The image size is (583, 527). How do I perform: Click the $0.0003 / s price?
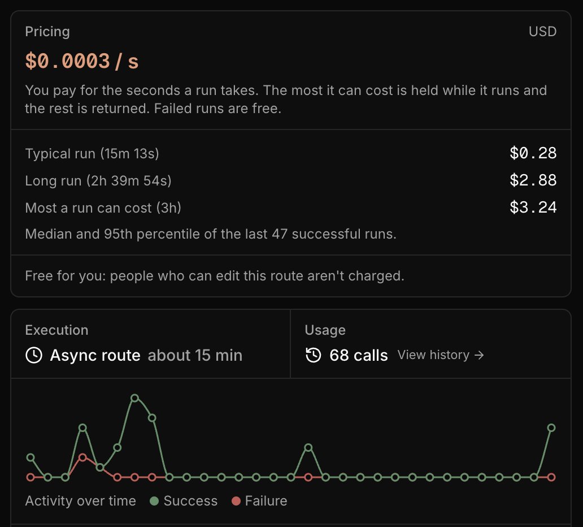click(x=82, y=61)
